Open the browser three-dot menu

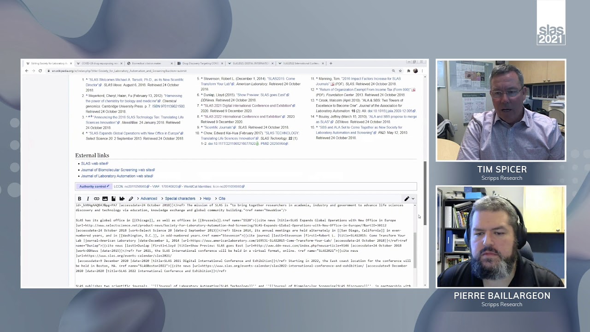coord(422,71)
